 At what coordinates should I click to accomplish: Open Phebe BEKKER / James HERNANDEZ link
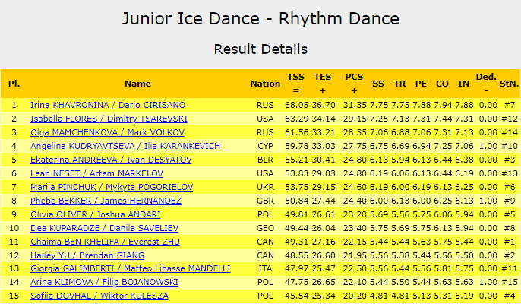click(x=106, y=201)
